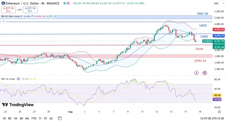Click the market status indicator pill
The height and width of the screenshot is (121, 226).
66,3
